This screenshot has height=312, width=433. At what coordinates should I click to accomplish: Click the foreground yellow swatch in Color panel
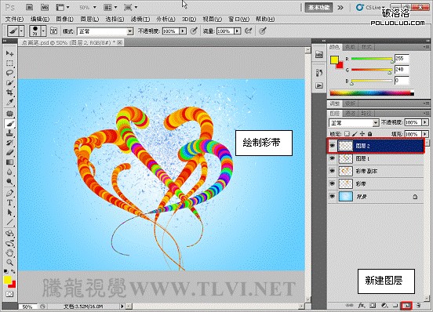(x=334, y=60)
